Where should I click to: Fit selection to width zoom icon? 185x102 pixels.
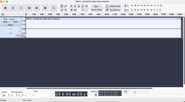[x=79, y=6]
